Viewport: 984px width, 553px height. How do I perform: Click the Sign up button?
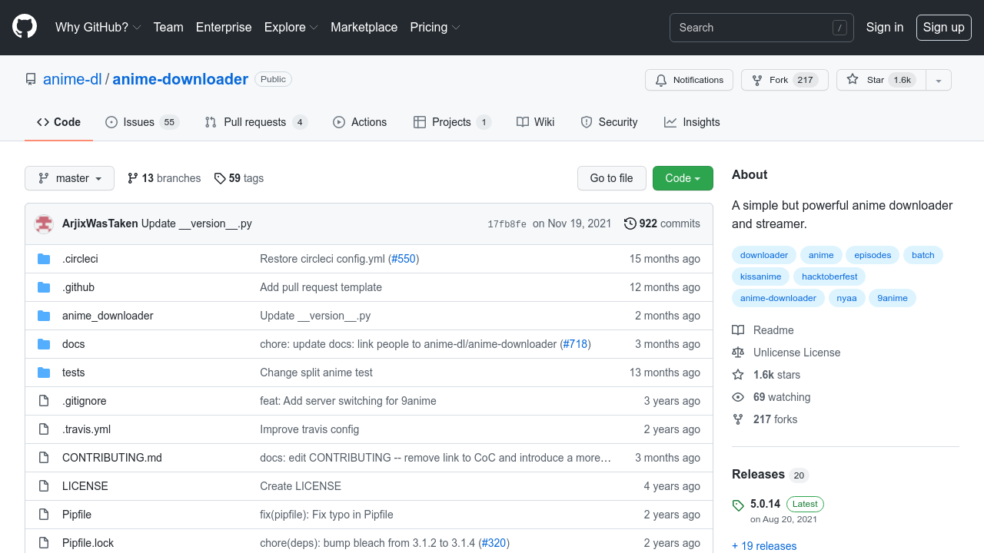(943, 27)
